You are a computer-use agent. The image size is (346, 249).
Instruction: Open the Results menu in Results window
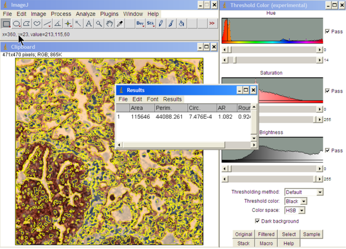(173, 99)
